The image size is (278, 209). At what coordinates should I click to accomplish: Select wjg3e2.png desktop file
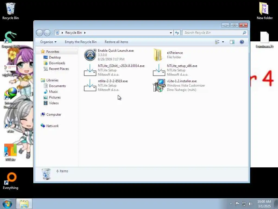pyautogui.click(x=11, y=70)
